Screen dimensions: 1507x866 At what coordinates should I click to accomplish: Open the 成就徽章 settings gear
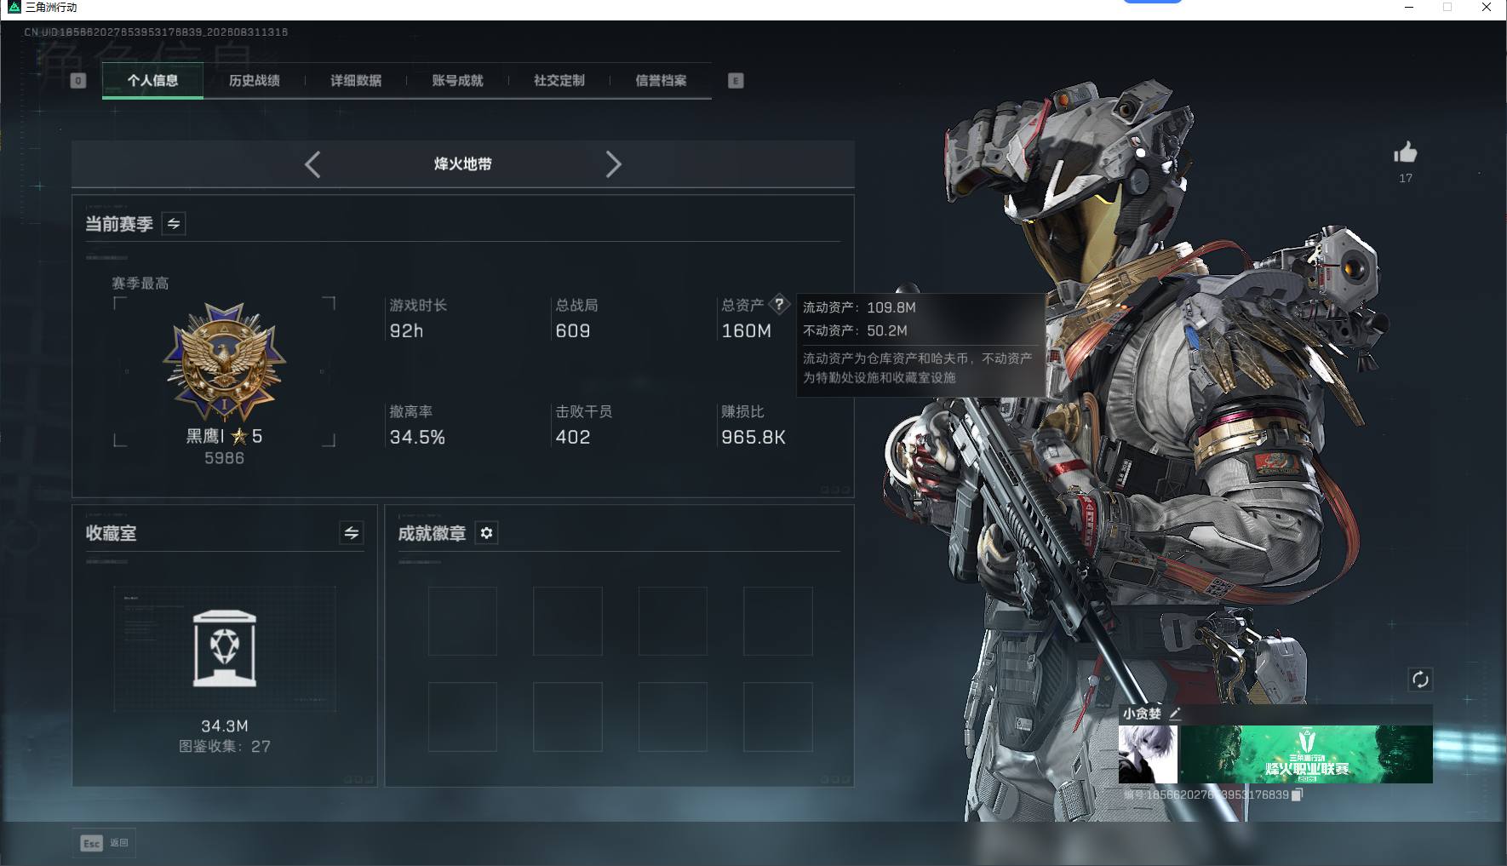pyautogui.click(x=486, y=533)
